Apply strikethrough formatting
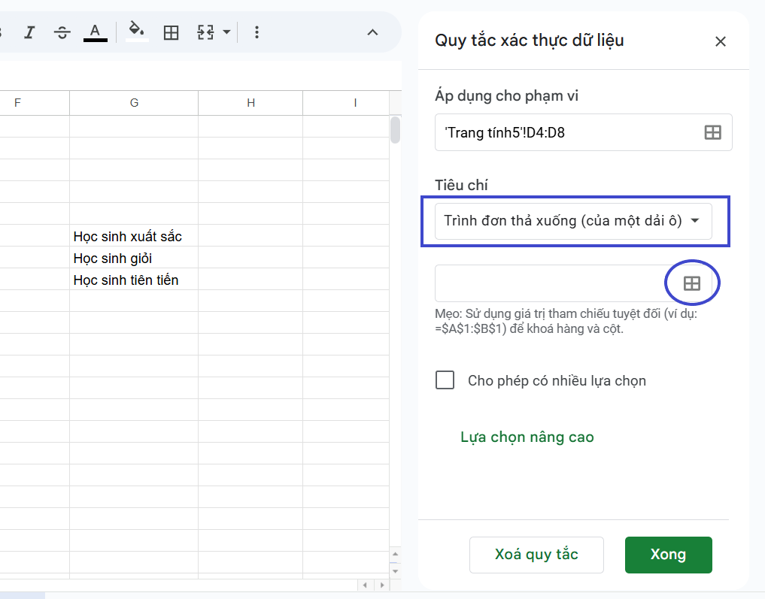765x599 pixels. coord(62,32)
